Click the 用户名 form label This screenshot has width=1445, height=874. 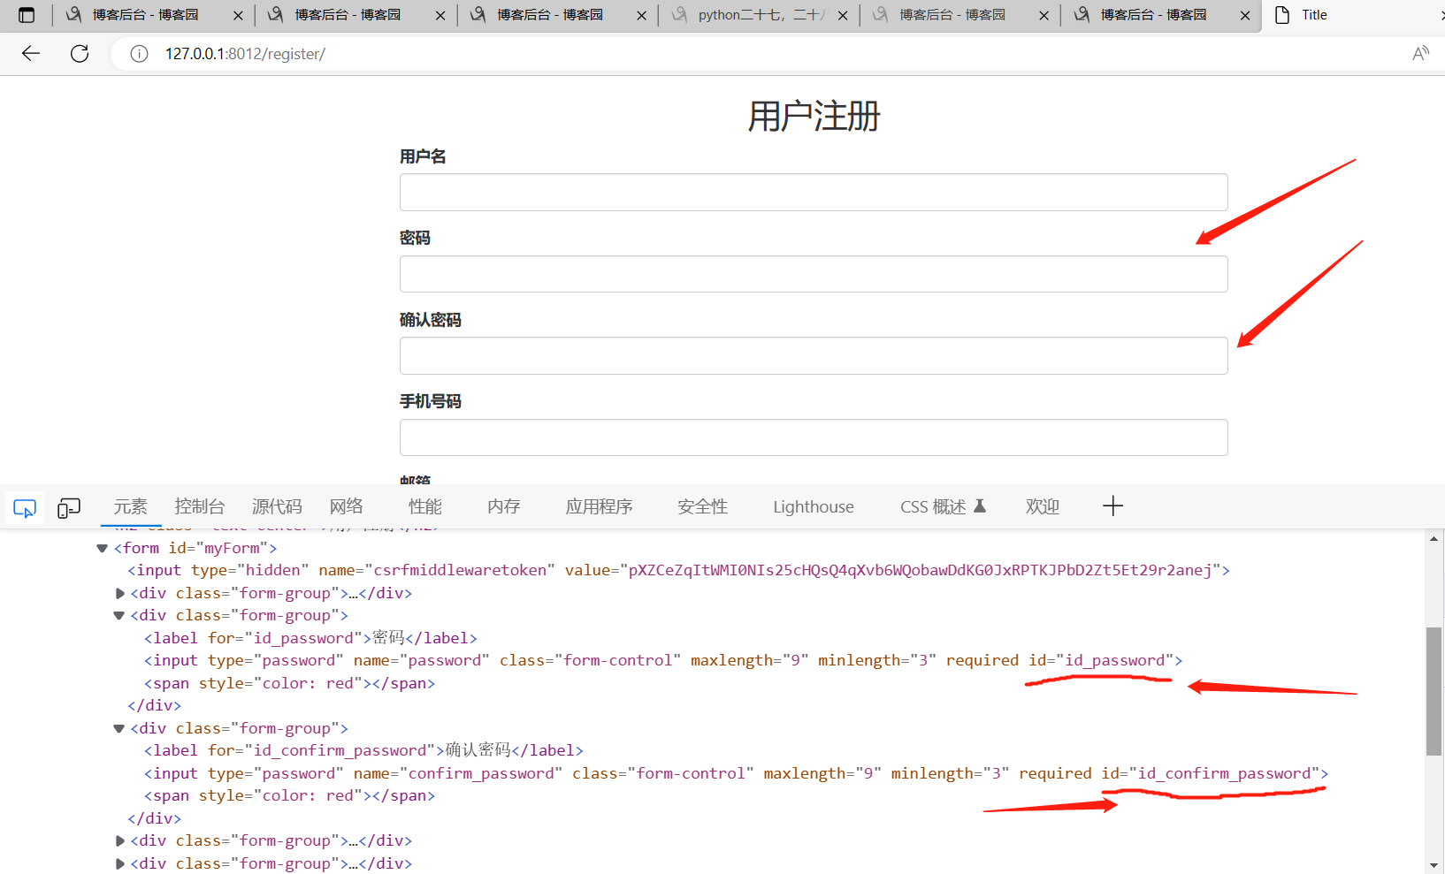pyautogui.click(x=423, y=156)
